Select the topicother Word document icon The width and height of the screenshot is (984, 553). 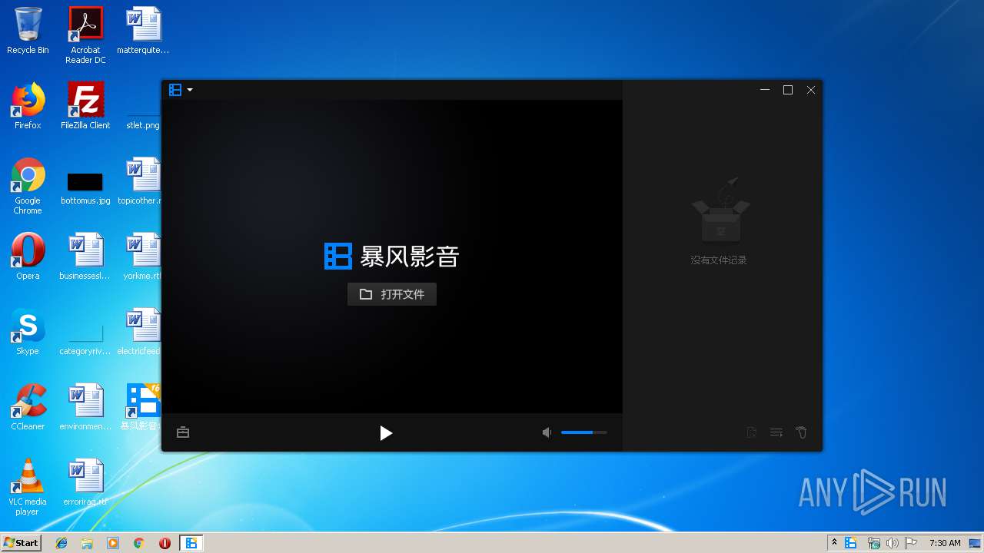click(143, 181)
